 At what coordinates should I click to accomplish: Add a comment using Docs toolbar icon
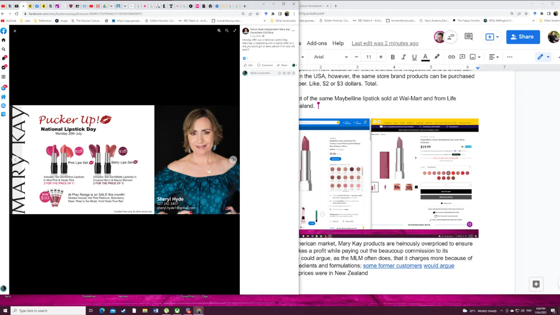[462, 57]
